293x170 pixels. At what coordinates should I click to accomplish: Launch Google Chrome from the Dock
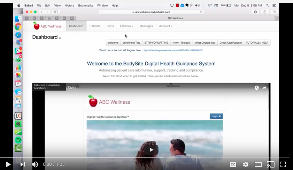click(x=18, y=27)
